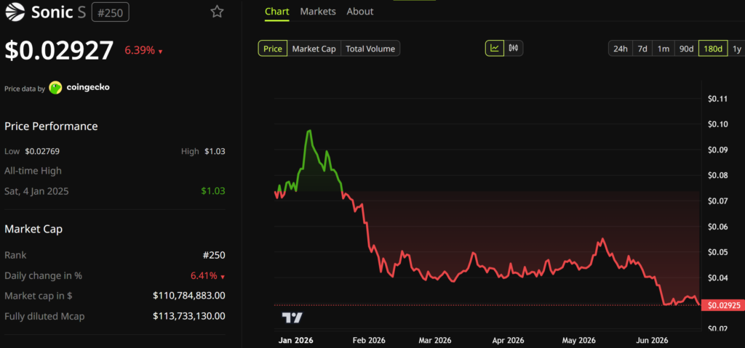Click the 6.39% price change indicator
Viewport: 745px width, 348px height.
point(143,50)
